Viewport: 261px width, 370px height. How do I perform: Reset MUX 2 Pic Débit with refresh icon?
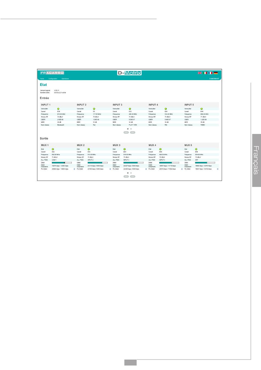click(x=110, y=169)
